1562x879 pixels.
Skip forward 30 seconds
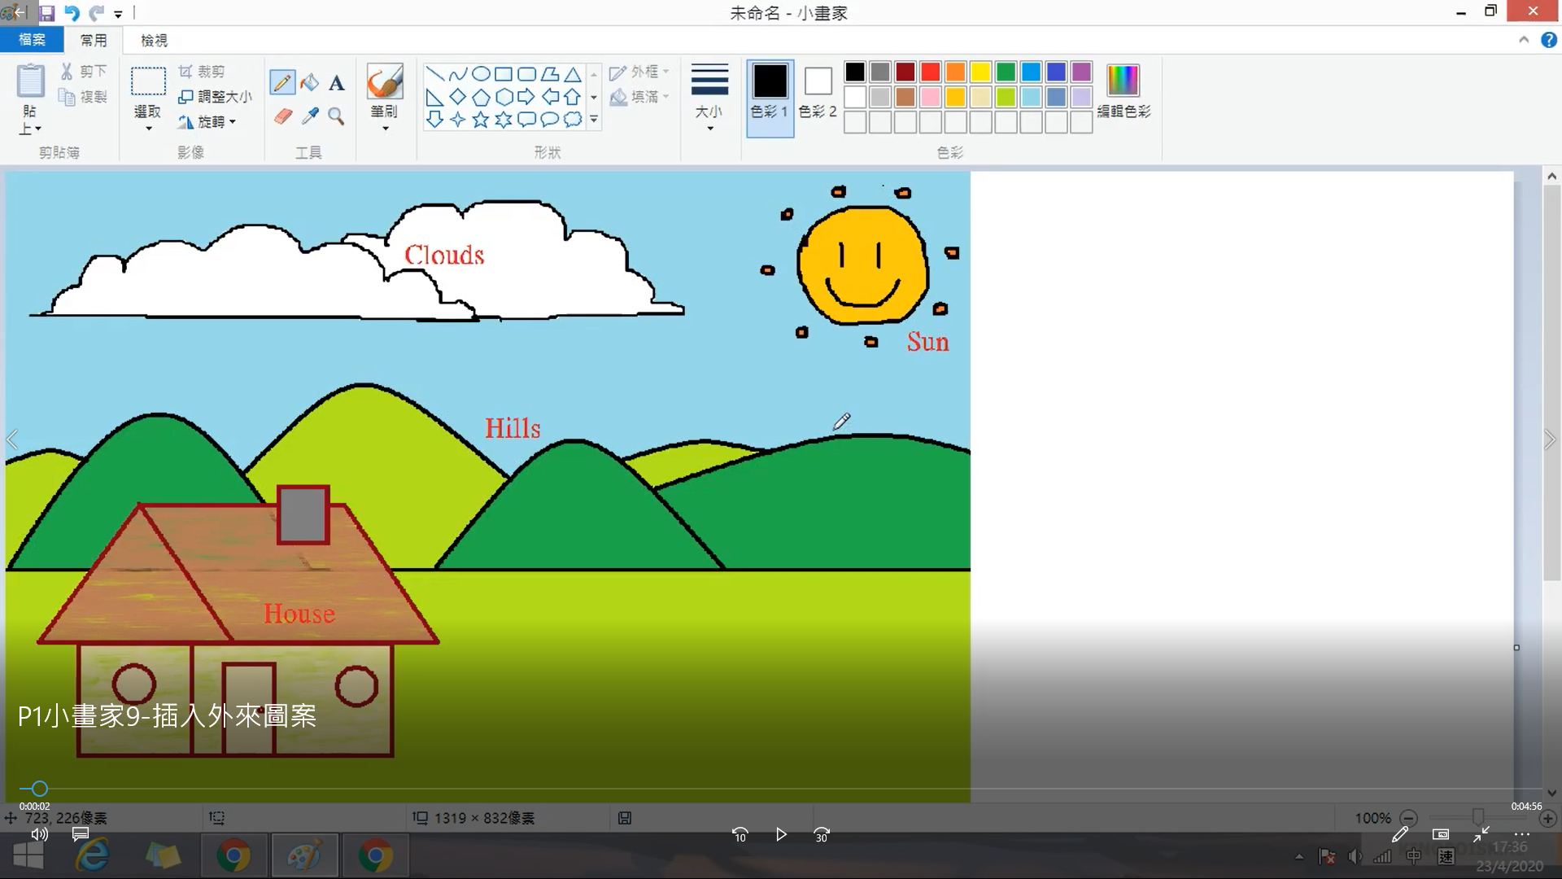[x=822, y=834]
